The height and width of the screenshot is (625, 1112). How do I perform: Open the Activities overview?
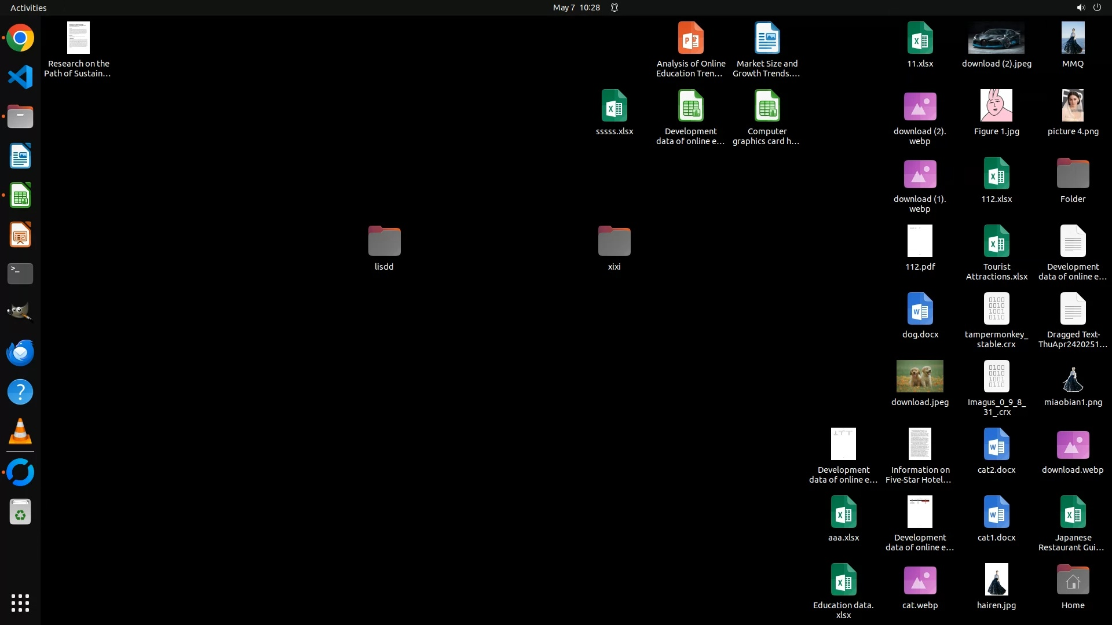[x=28, y=8]
